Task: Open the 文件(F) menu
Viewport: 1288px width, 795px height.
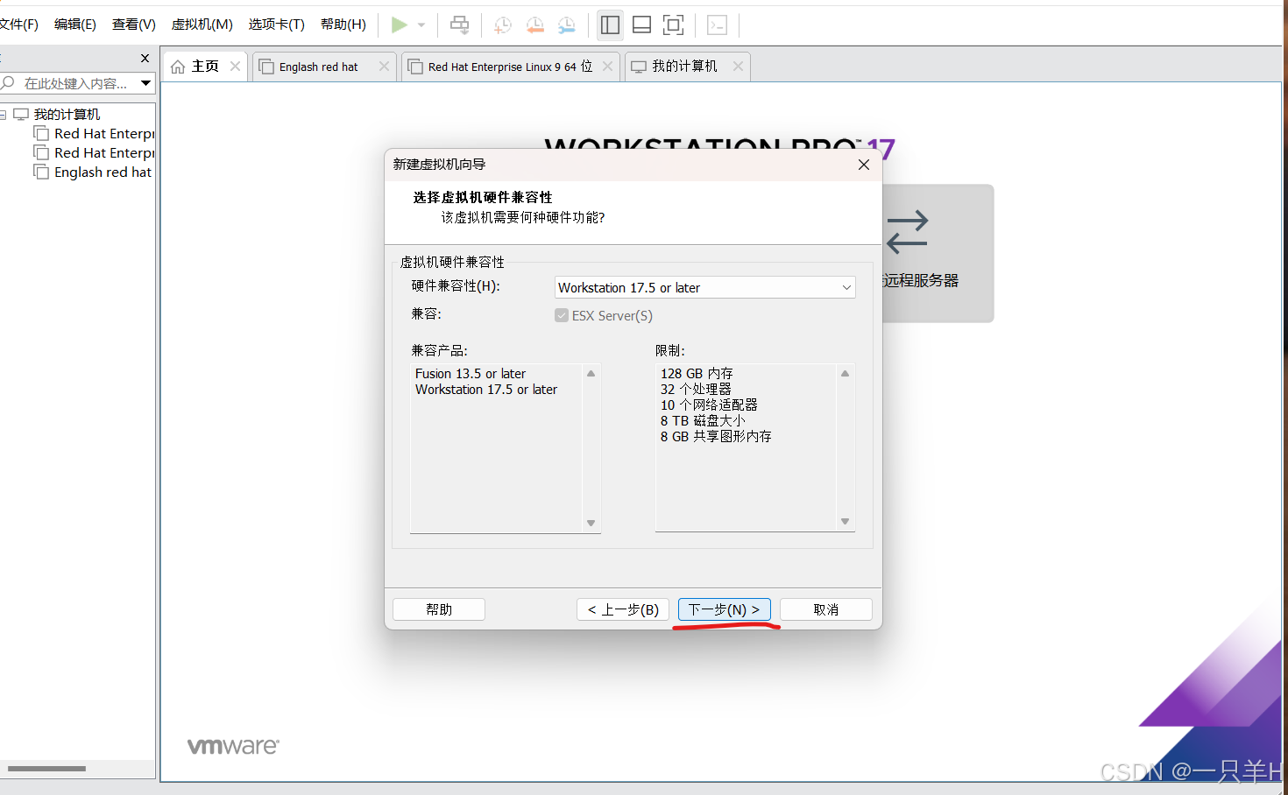Action: 18,25
